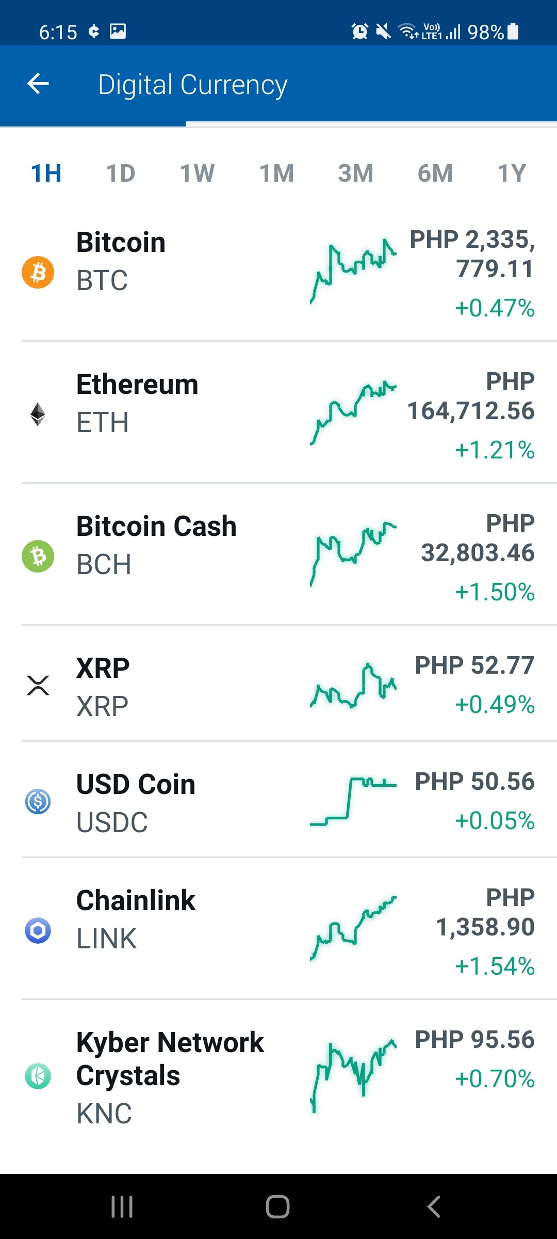
Task: Tap the XRP logo icon
Action: pos(38,685)
